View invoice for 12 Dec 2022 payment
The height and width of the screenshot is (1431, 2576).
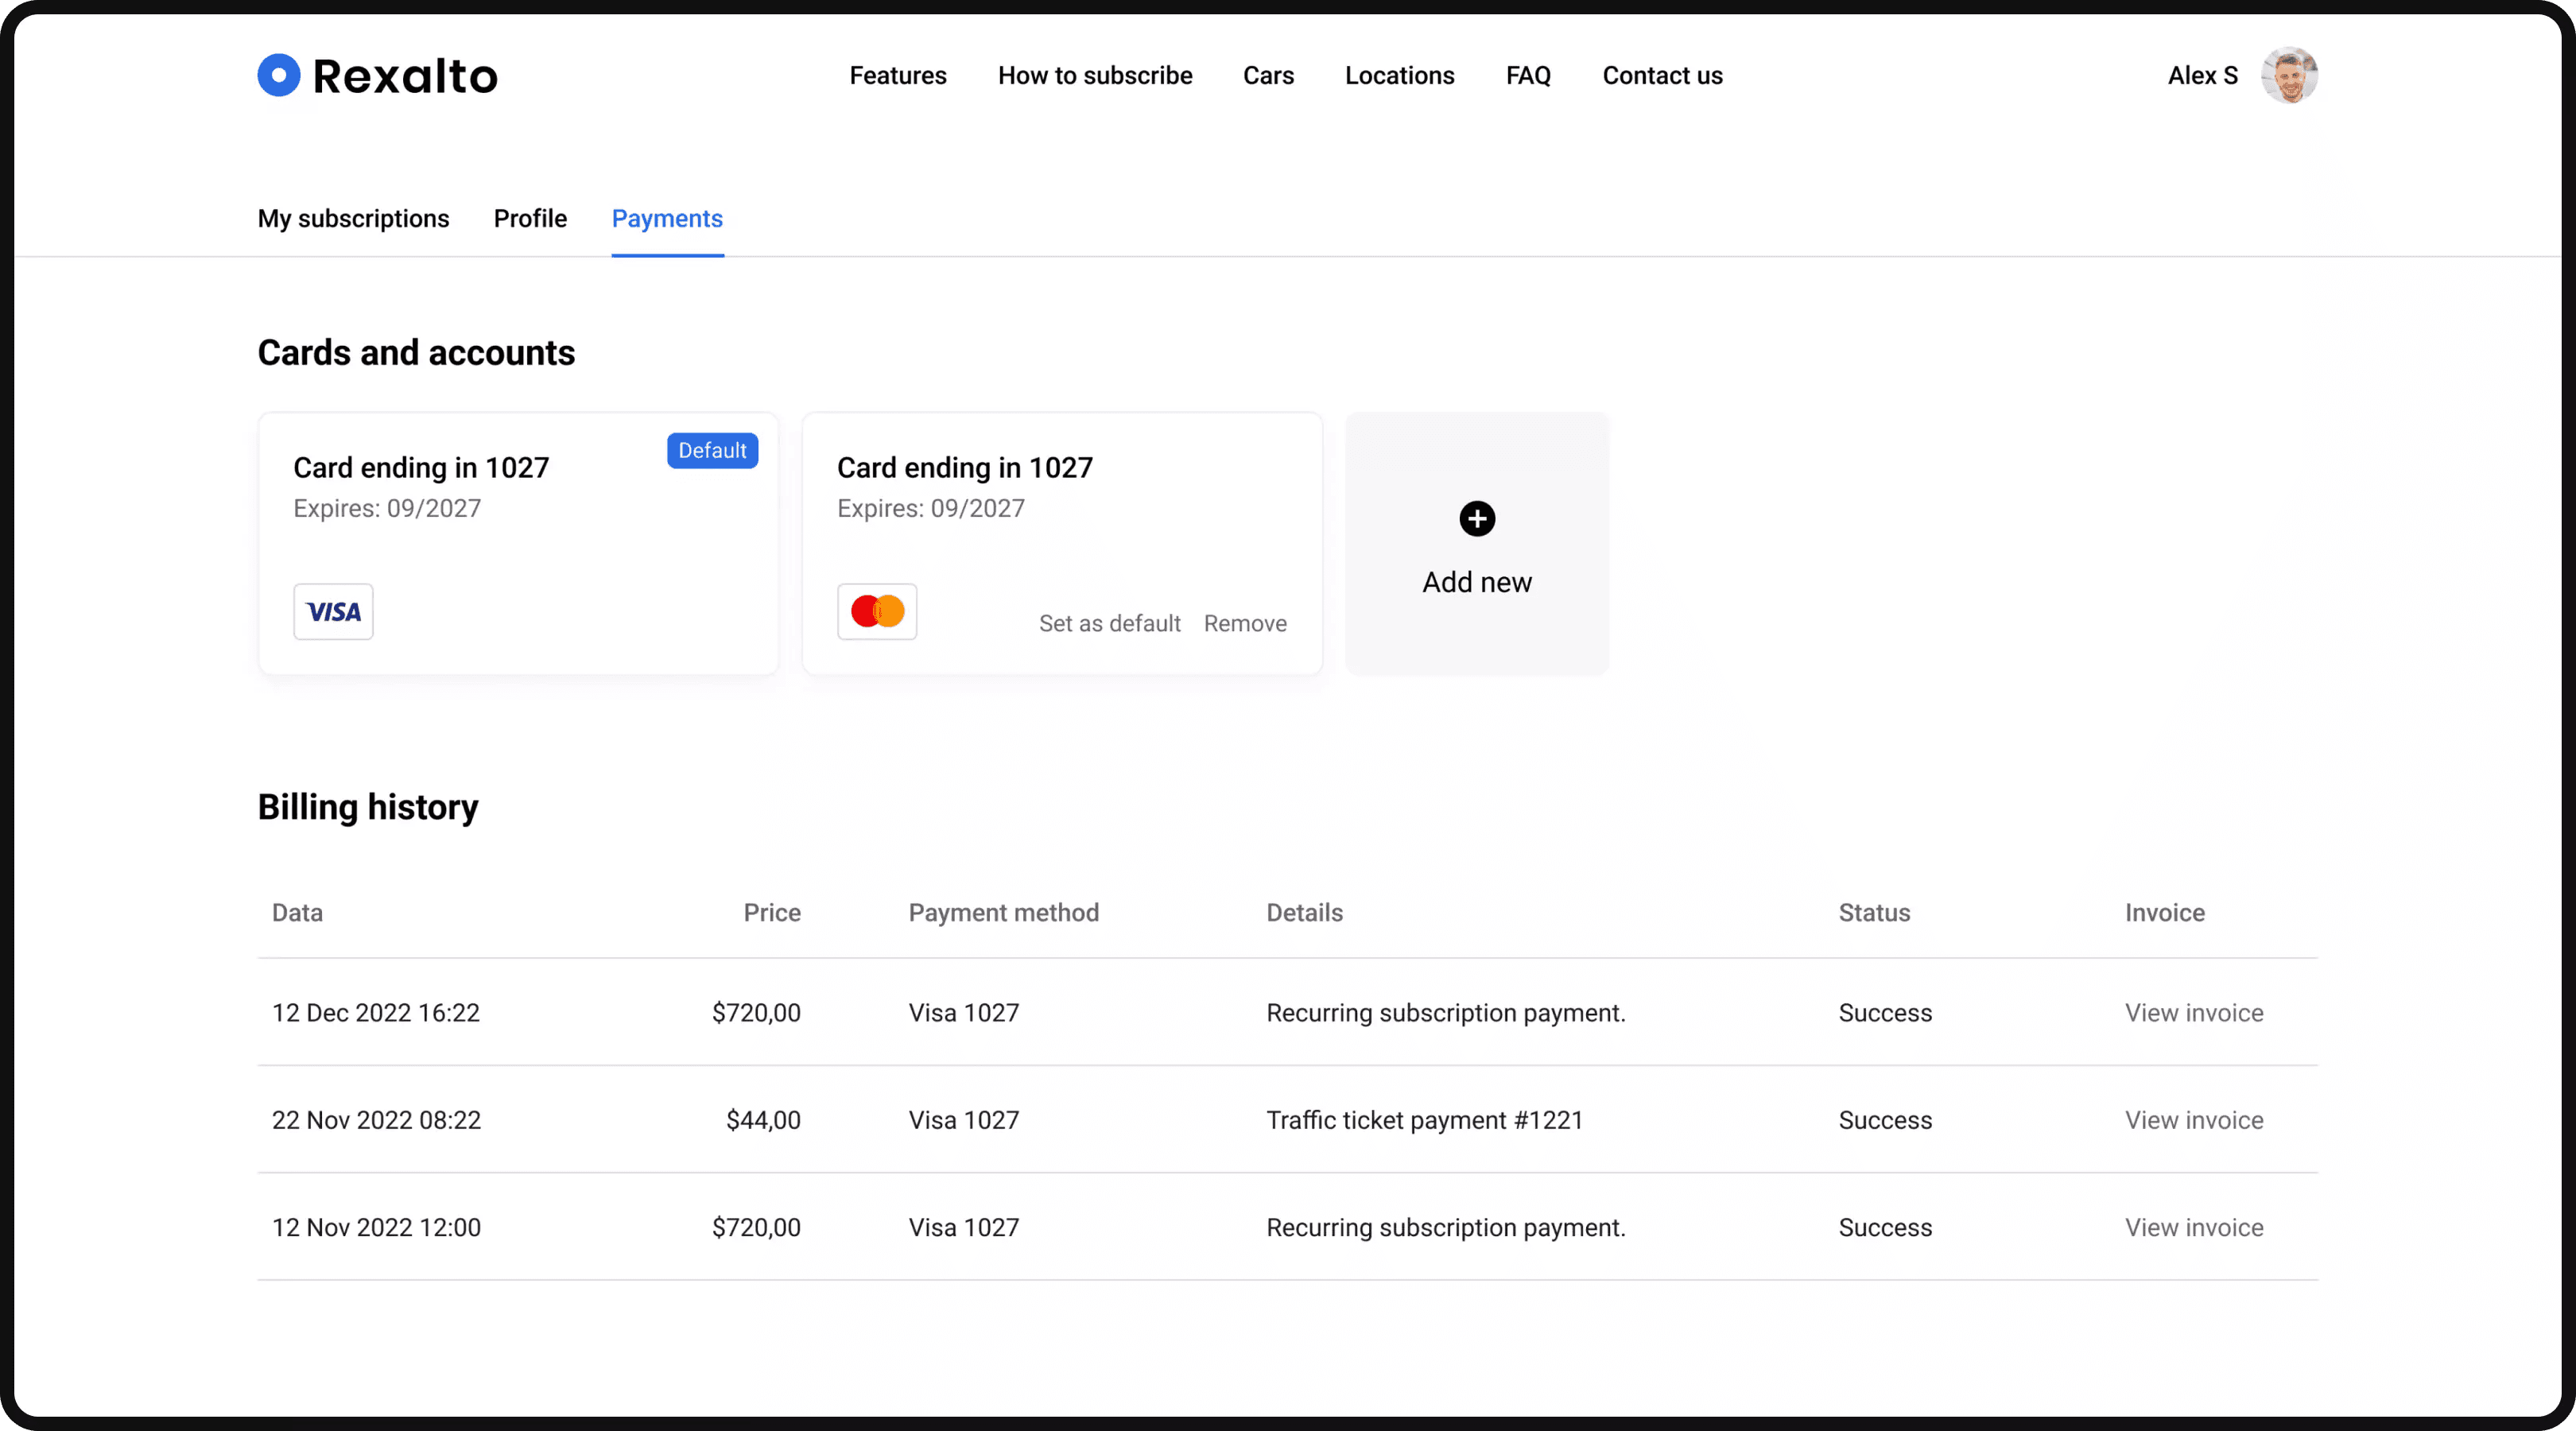(2193, 1013)
